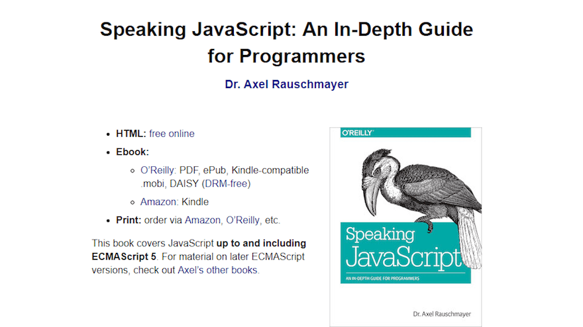Click the author name on book cover
The height and width of the screenshot is (327, 583).
click(x=442, y=314)
